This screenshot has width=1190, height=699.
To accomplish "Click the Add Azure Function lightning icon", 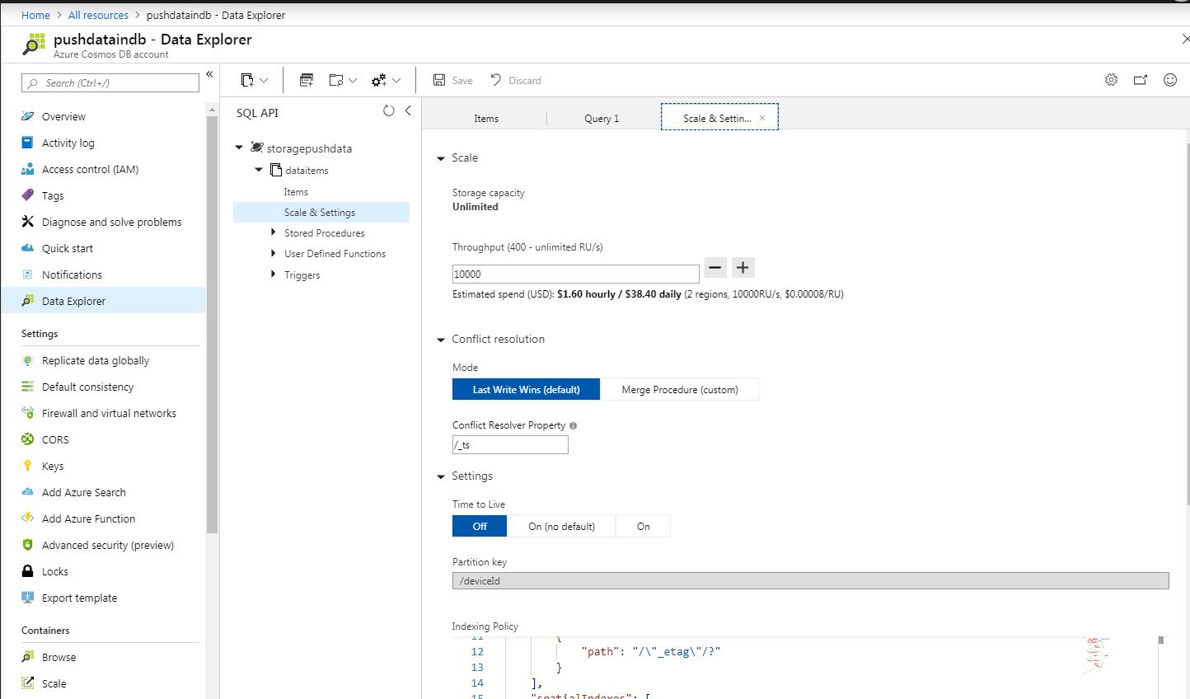I will 28,518.
